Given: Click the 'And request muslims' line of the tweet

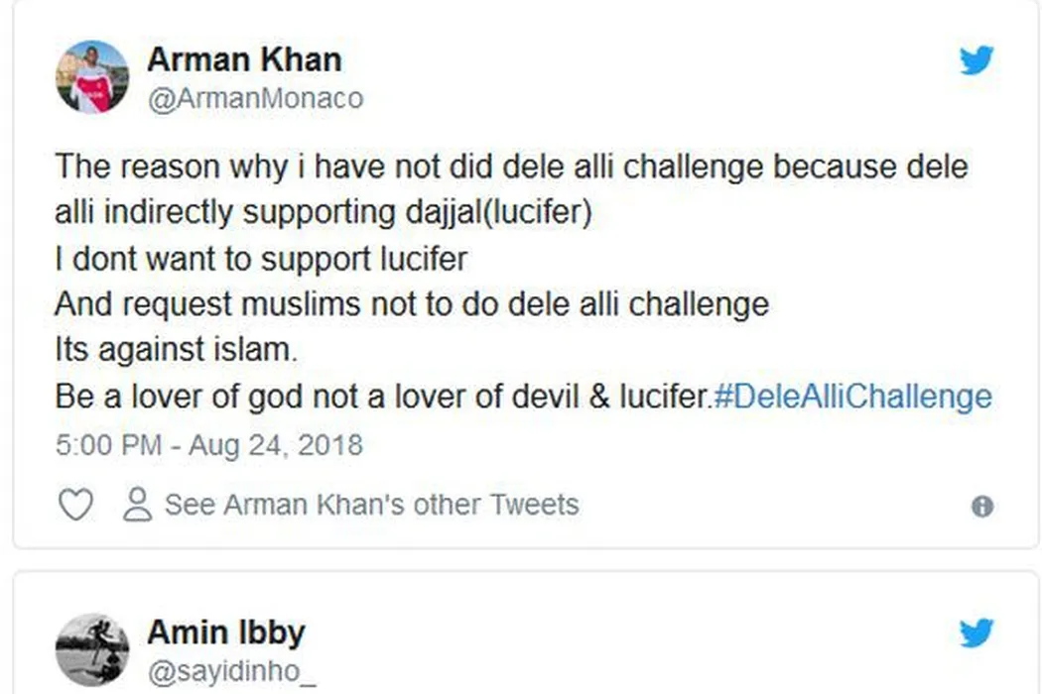Looking at the screenshot, I should click(411, 303).
